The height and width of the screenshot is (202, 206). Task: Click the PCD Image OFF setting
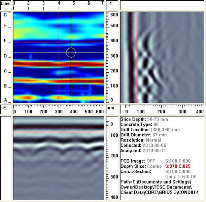151,161
